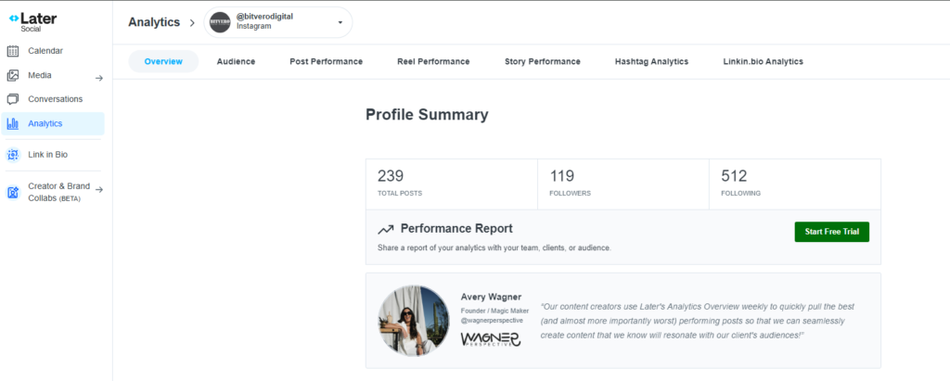Click the Profile Summary heading
The width and height of the screenshot is (950, 381).
tap(427, 114)
